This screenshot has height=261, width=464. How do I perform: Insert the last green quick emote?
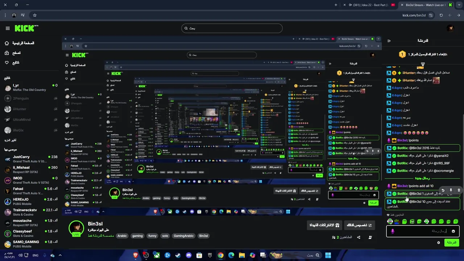[456, 221]
